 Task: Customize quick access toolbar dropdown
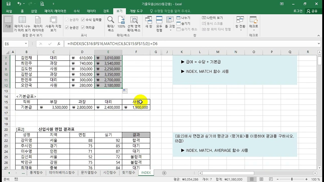coord(53,4)
